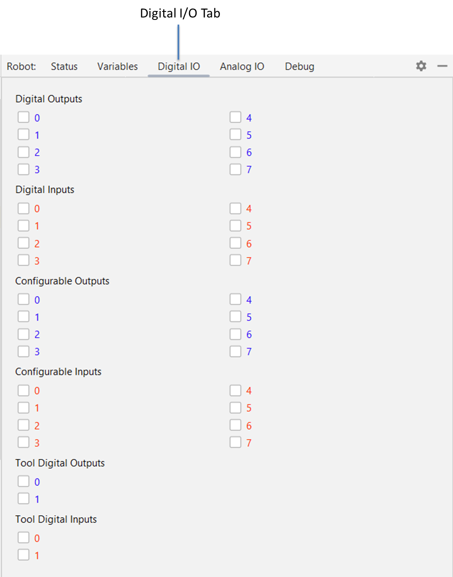The image size is (453, 577).
Task: Switch to the Status tab
Action: pyautogui.click(x=64, y=67)
